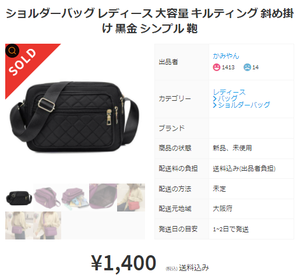
Task: Select the bag interior thumbnail
Action: pos(103,198)
